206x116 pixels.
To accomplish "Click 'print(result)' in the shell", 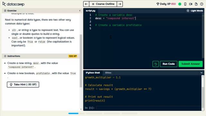I will click(x=95, y=101).
